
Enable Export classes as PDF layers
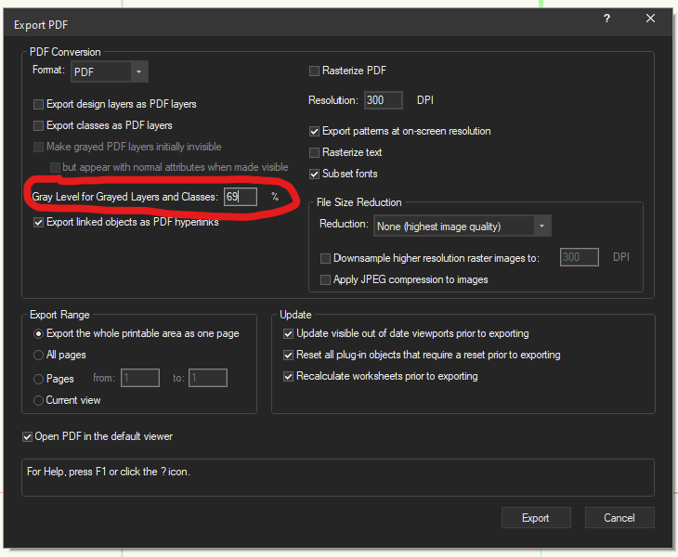pyautogui.click(x=39, y=125)
